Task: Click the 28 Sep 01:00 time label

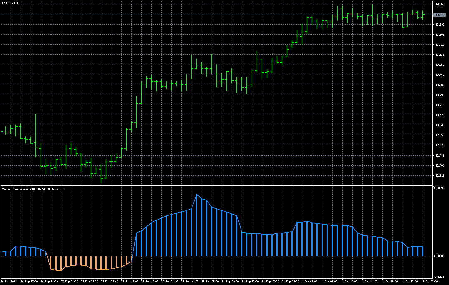Action: tap(190, 282)
